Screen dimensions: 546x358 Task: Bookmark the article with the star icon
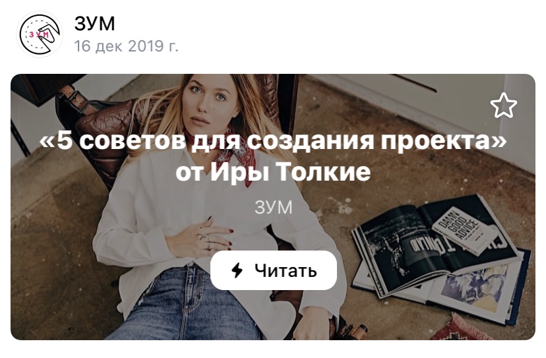(x=504, y=105)
